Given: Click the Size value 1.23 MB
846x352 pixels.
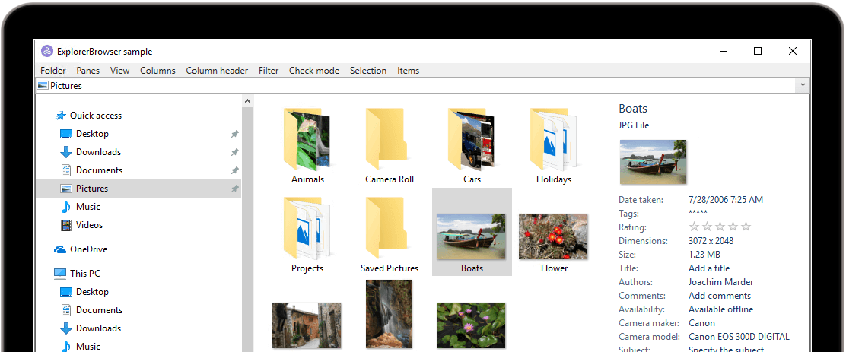Looking at the screenshot, I should (704, 255).
